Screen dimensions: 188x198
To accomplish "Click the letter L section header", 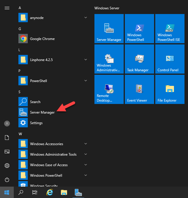I will (19, 50).
